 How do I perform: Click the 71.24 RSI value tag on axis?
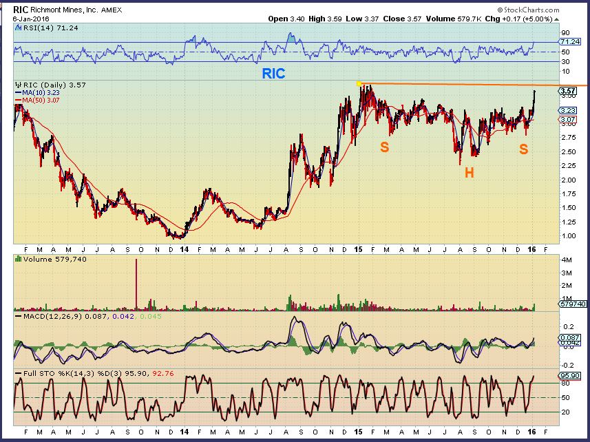[569, 42]
